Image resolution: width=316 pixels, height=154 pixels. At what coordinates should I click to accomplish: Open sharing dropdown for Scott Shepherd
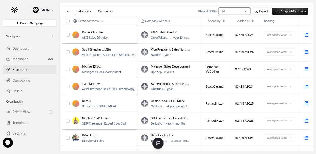(x=279, y=52)
